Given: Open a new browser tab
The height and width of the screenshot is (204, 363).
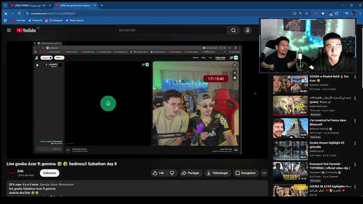Looking at the screenshot, I should click(x=102, y=5).
